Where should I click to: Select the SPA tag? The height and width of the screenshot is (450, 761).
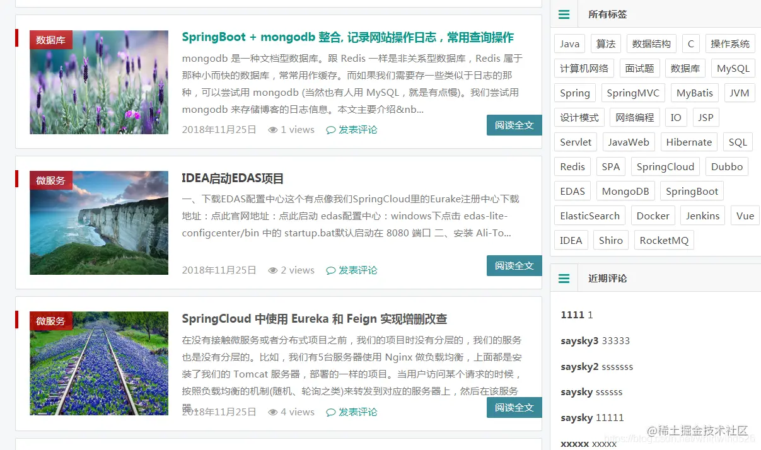pos(611,166)
